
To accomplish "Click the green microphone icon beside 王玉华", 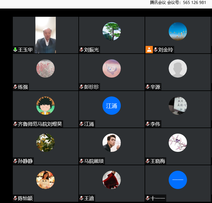I will tap(15, 50).
